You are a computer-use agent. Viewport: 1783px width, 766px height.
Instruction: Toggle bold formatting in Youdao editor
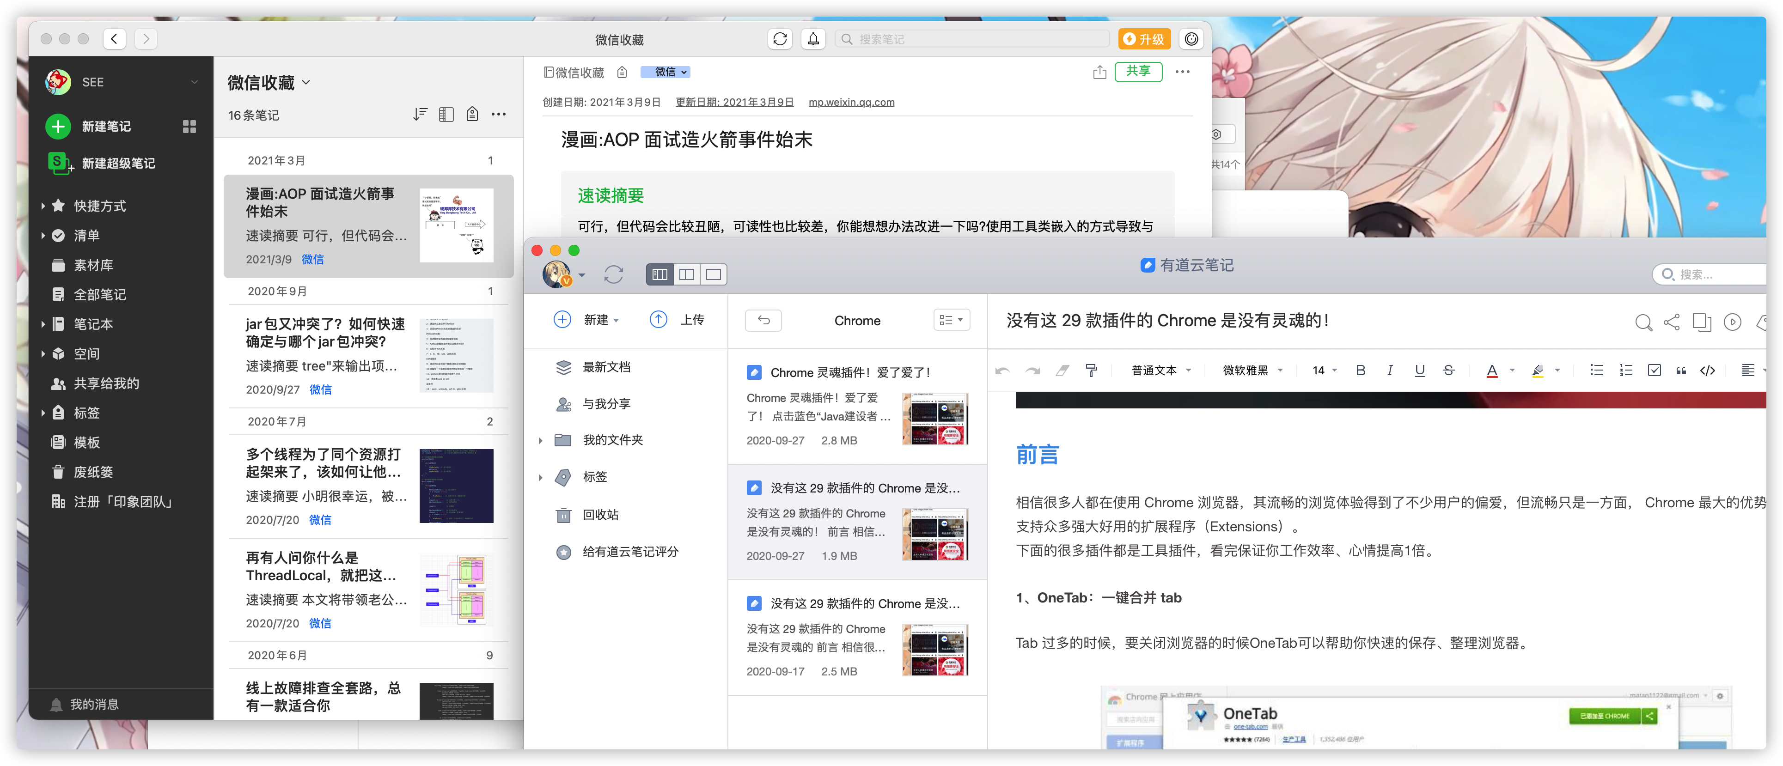point(1360,370)
